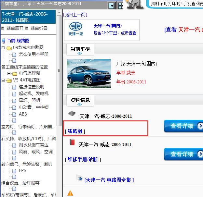Click the computer icon next to 当前:线路图

click(x=4, y=41)
